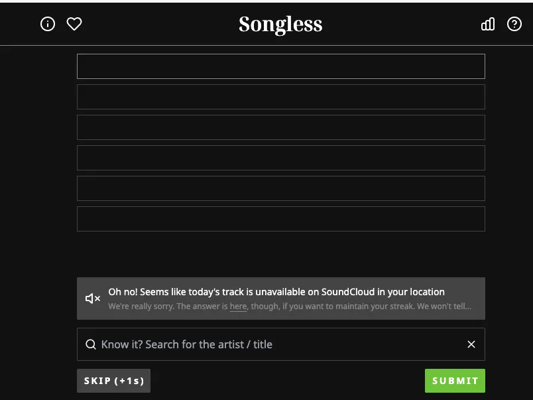The width and height of the screenshot is (533, 400).
Task: Select the fifth guess row
Action: tap(280, 188)
